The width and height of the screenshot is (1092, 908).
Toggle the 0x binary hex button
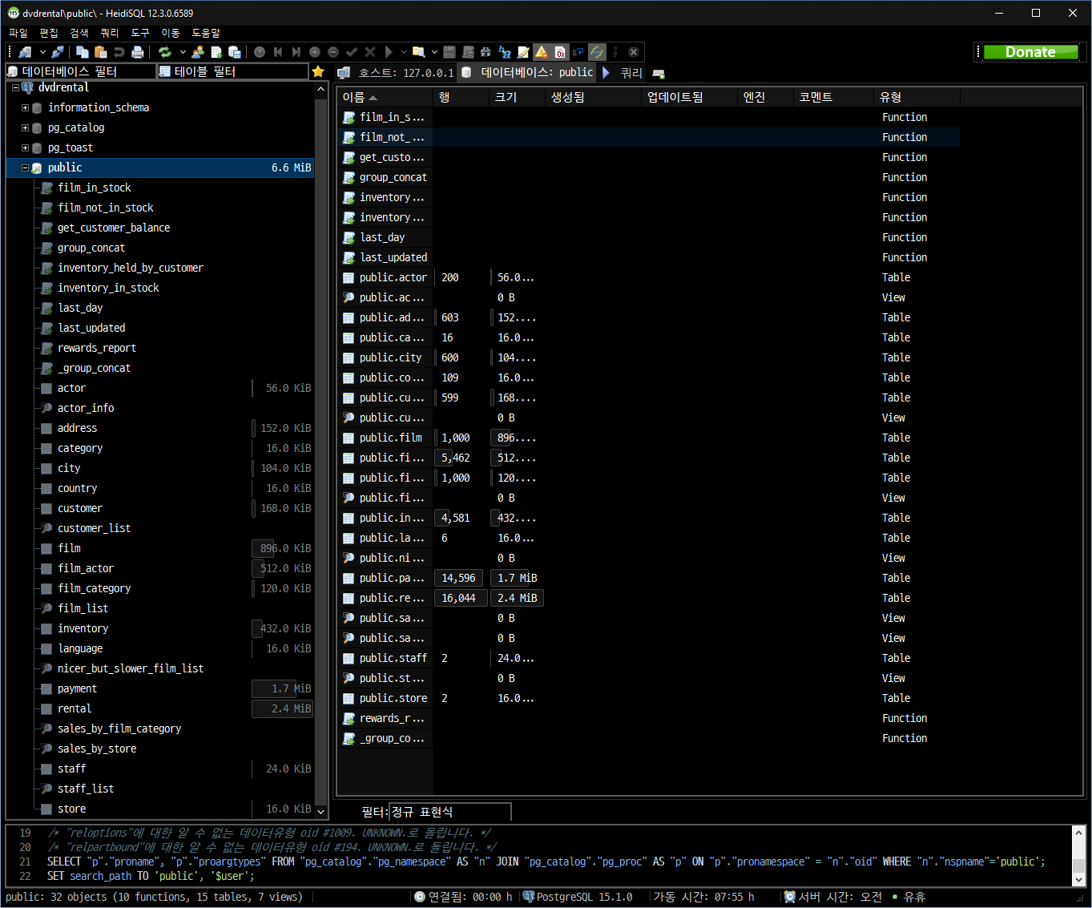pyautogui.click(x=560, y=52)
